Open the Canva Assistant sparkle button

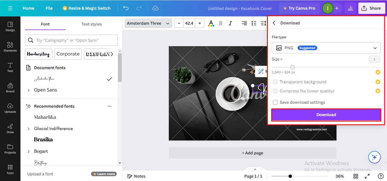pos(374,157)
